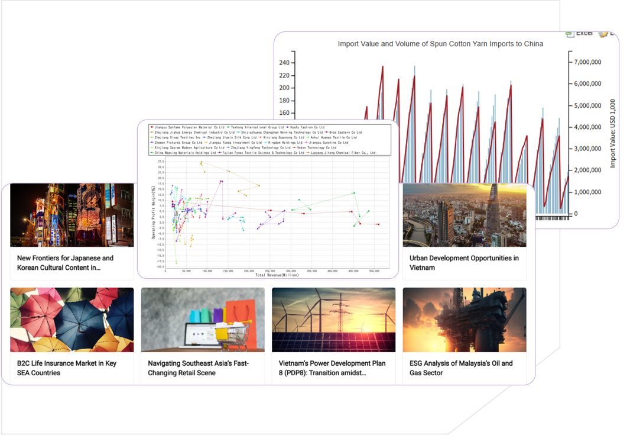Click the gear icon beside Excel

pos(603,34)
